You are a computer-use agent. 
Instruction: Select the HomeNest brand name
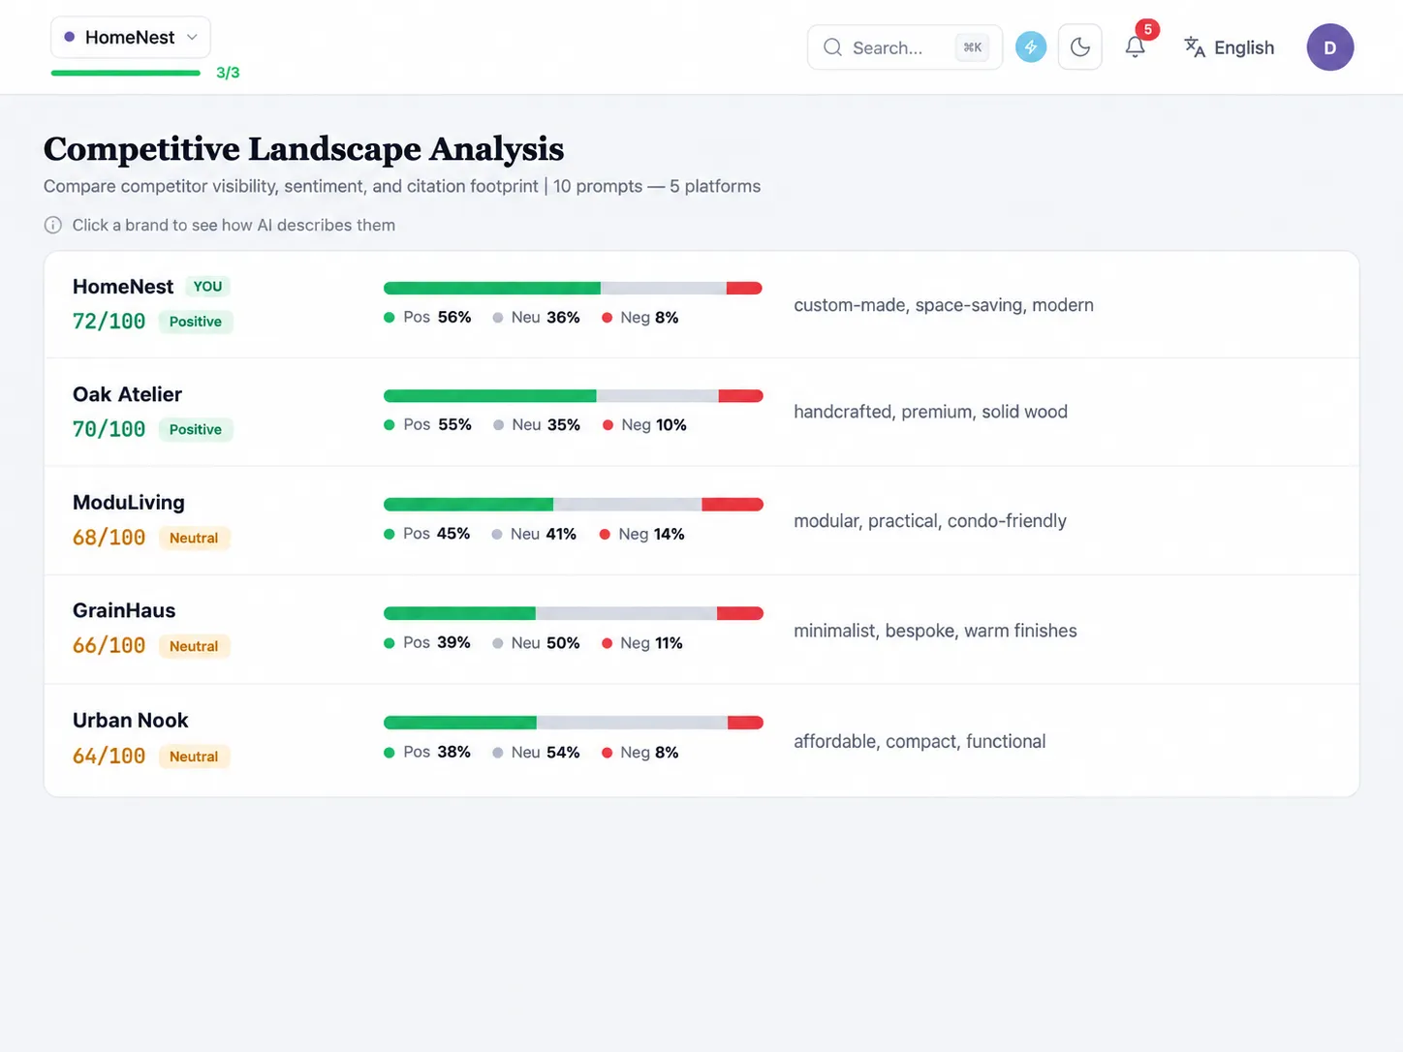click(123, 287)
